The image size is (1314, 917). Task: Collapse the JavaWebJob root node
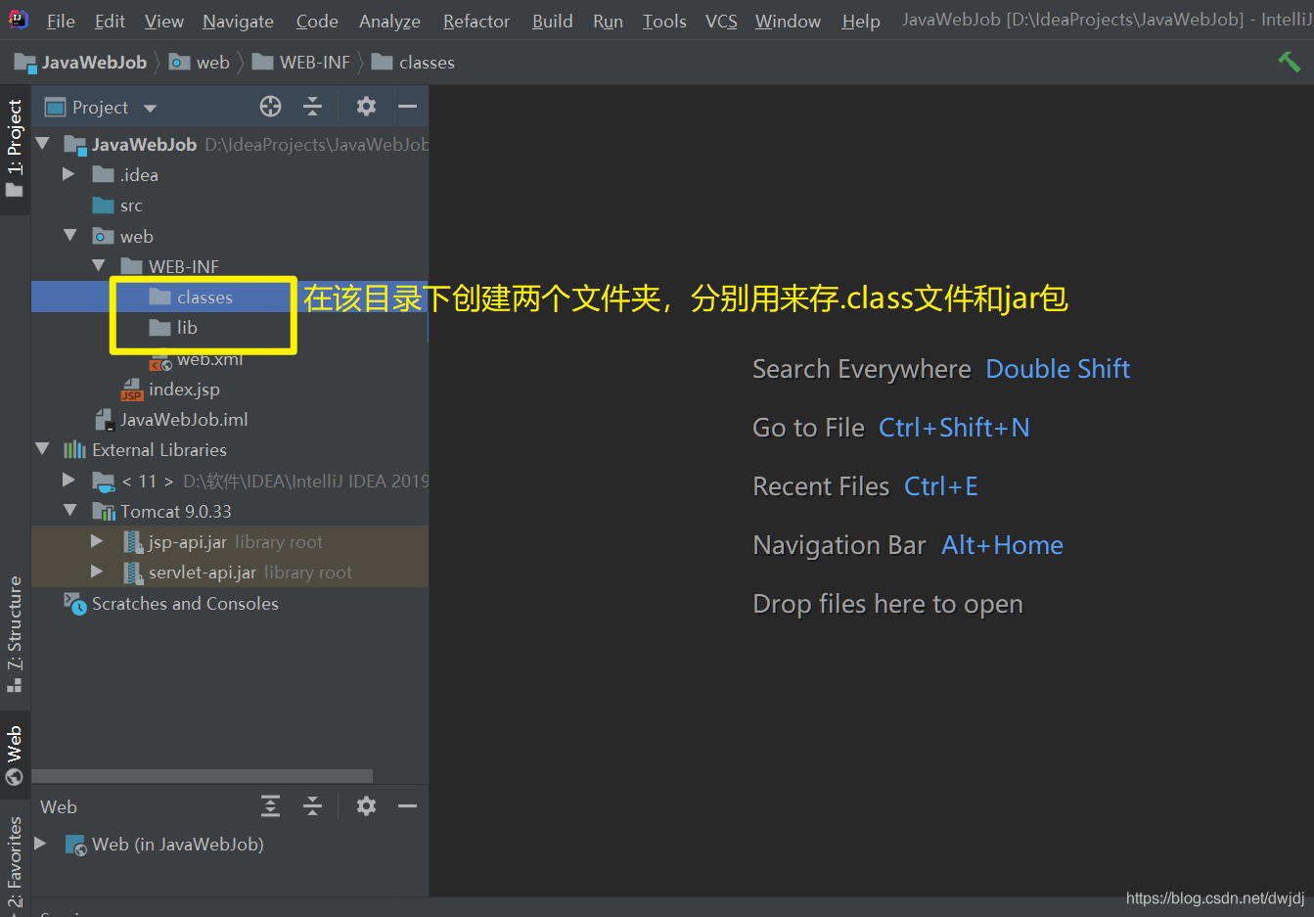42,144
